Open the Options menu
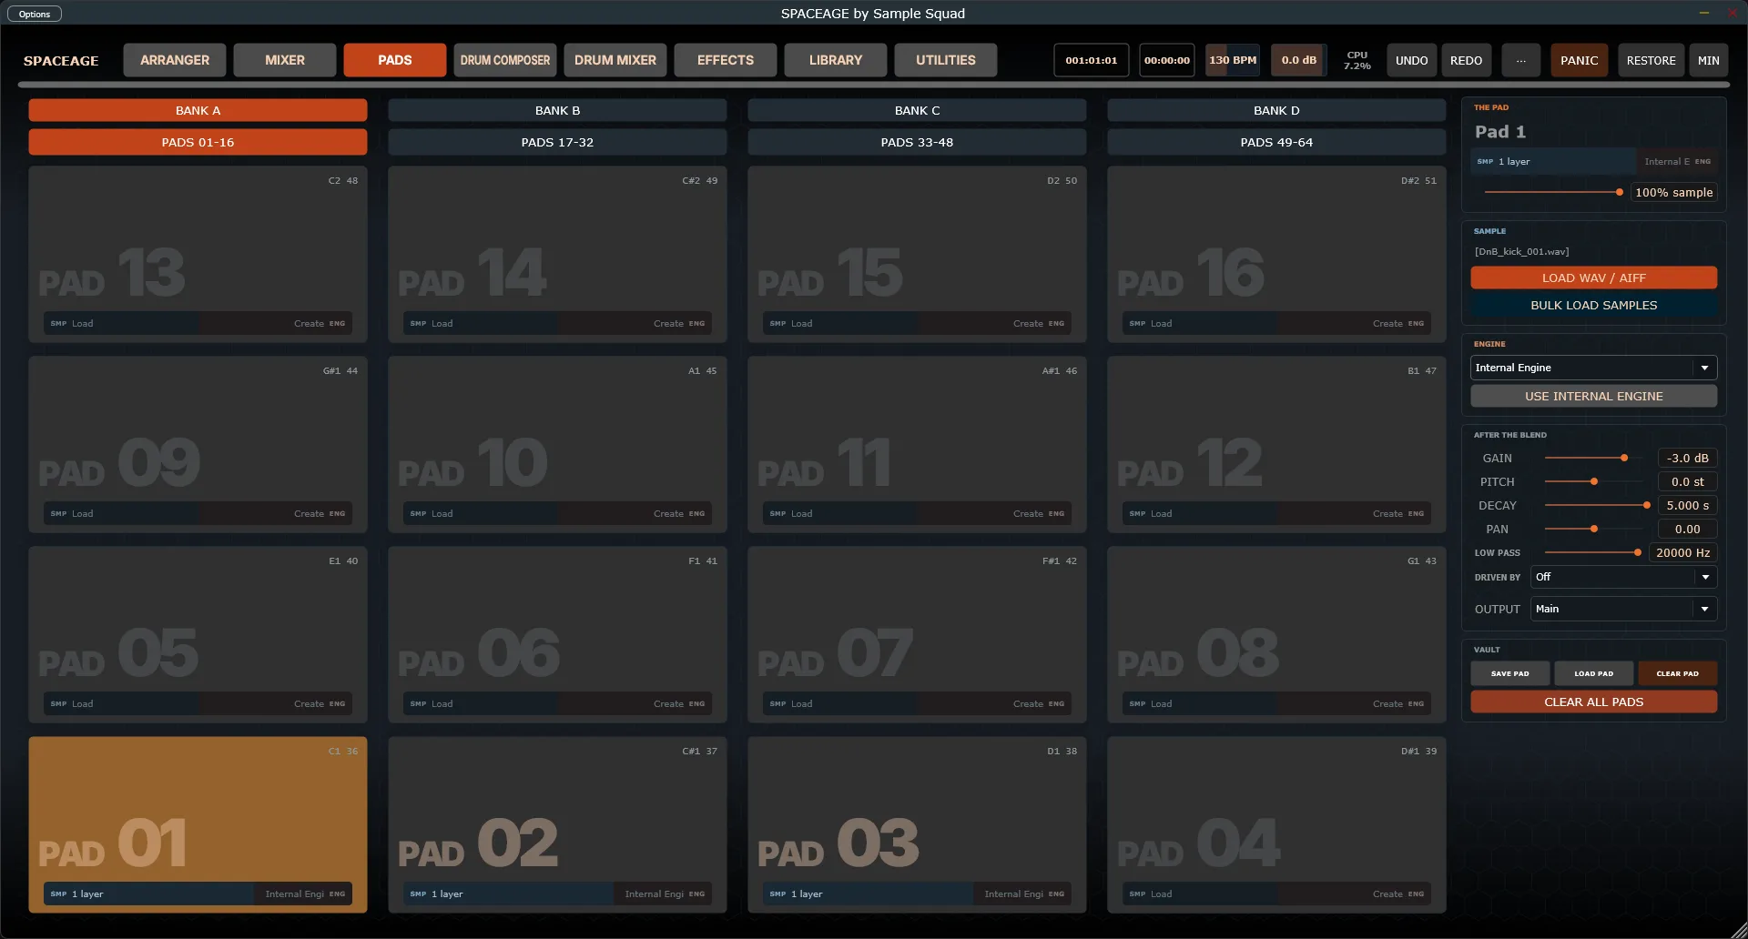The width and height of the screenshot is (1748, 939). coord(35,14)
